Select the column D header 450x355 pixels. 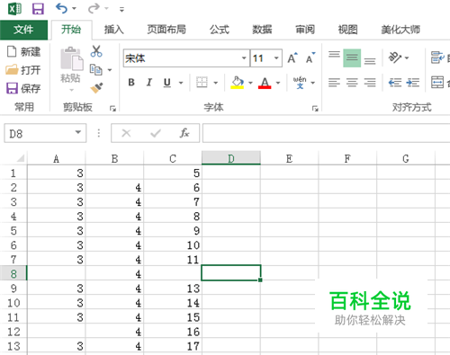tap(231, 158)
